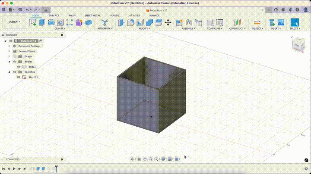Click the timeline end-of-history marker
This screenshot has width=311, height=174.
point(56,168)
